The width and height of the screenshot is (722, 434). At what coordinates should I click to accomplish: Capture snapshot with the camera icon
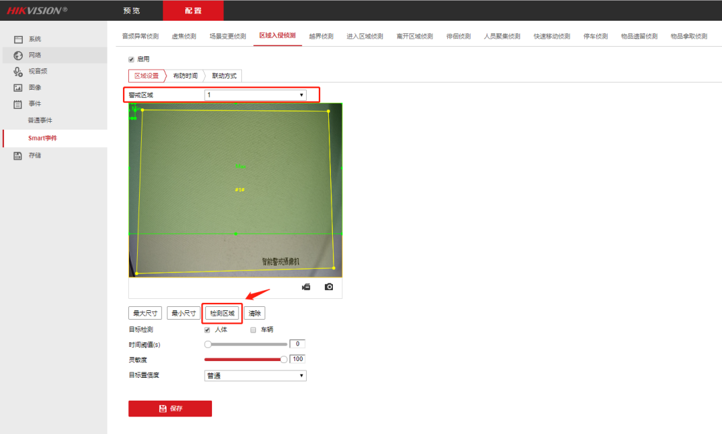point(329,287)
